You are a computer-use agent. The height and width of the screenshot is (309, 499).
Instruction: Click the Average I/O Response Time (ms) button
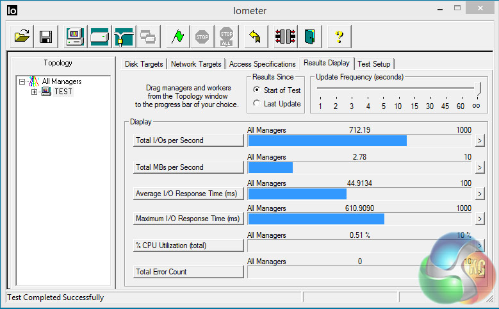click(x=188, y=194)
